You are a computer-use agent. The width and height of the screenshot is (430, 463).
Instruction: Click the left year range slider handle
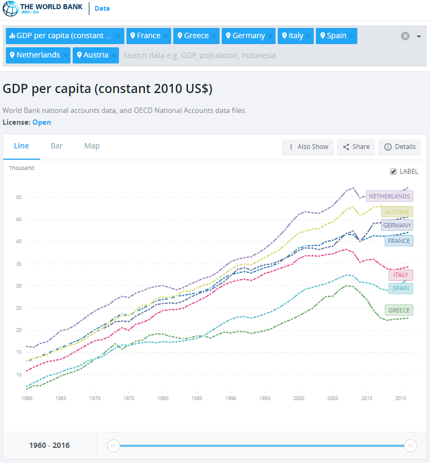tap(113, 445)
